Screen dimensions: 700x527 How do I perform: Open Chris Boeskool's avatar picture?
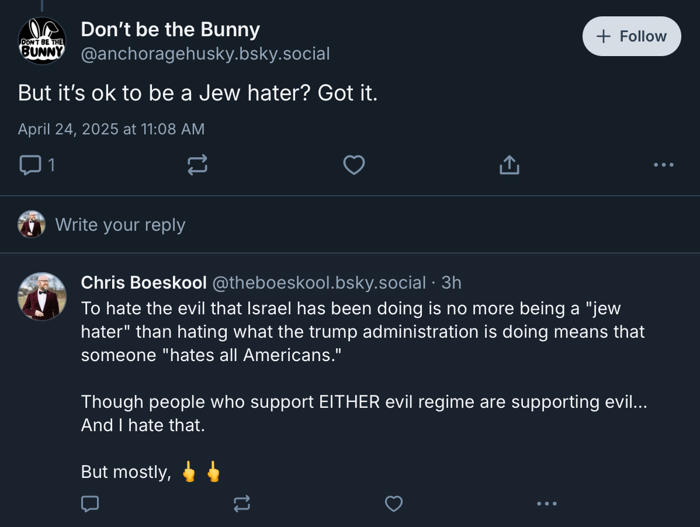[42, 297]
